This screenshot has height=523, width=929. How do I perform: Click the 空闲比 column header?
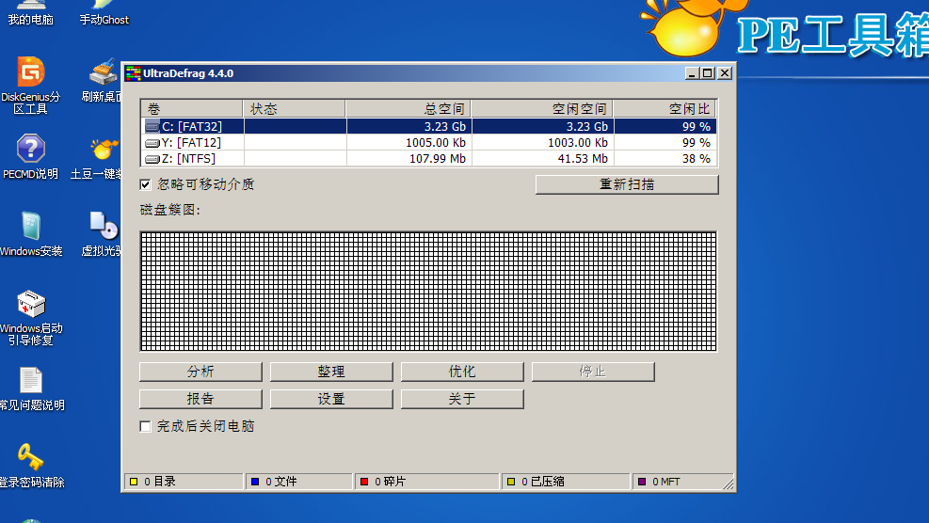coord(665,109)
